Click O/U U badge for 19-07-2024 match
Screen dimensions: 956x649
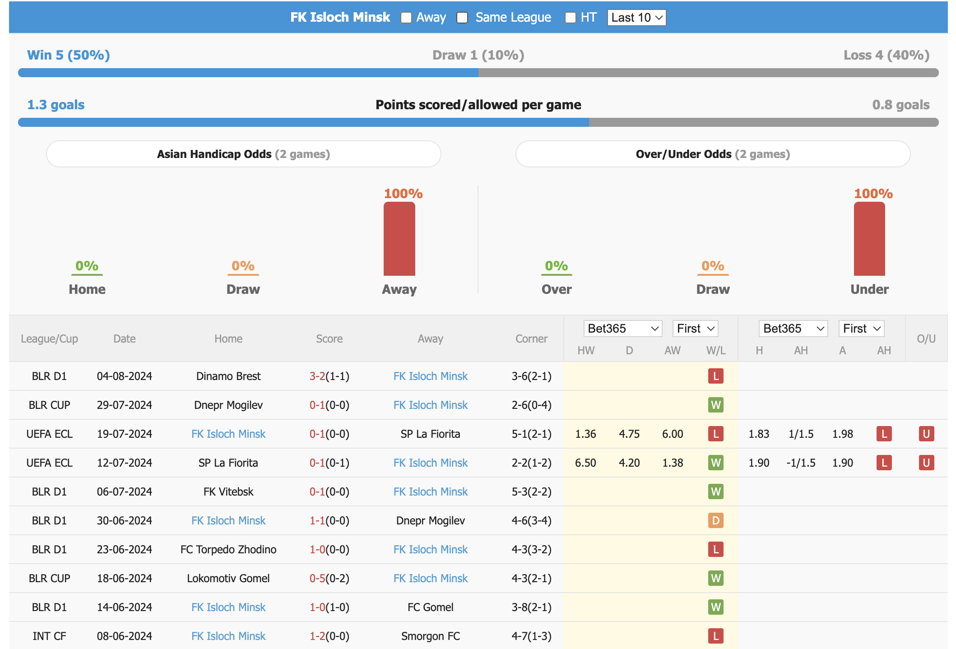[x=926, y=434]
